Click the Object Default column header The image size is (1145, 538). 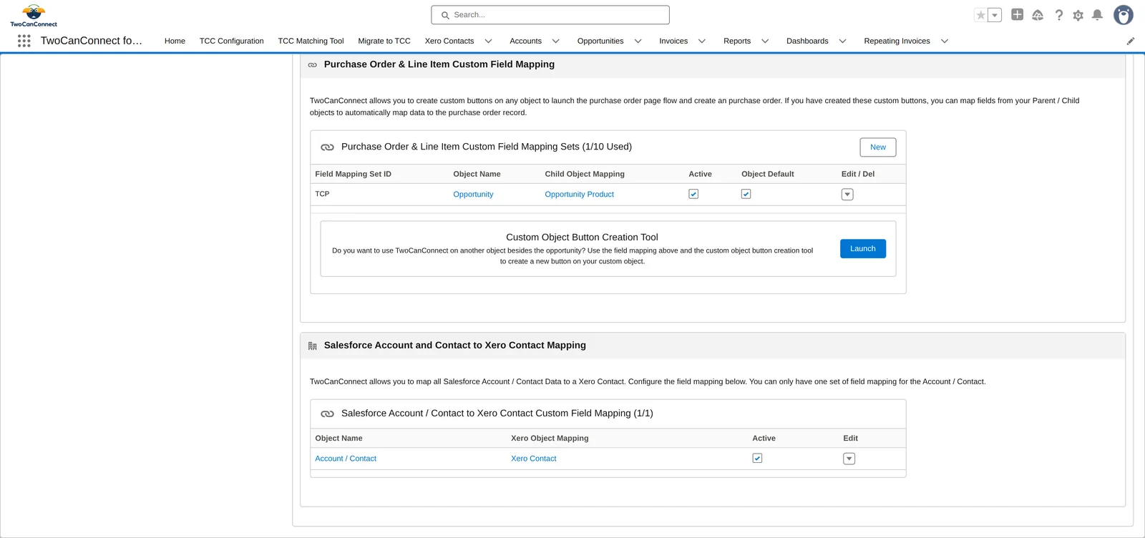coord(767,174)
